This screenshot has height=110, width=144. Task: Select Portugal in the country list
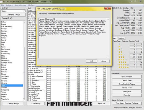[12, 70]
